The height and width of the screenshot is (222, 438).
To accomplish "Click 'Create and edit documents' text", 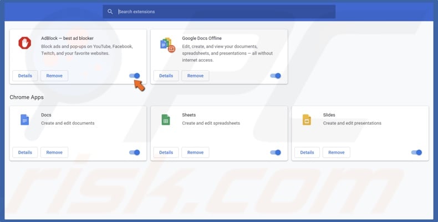I will (x=68, y=123).
